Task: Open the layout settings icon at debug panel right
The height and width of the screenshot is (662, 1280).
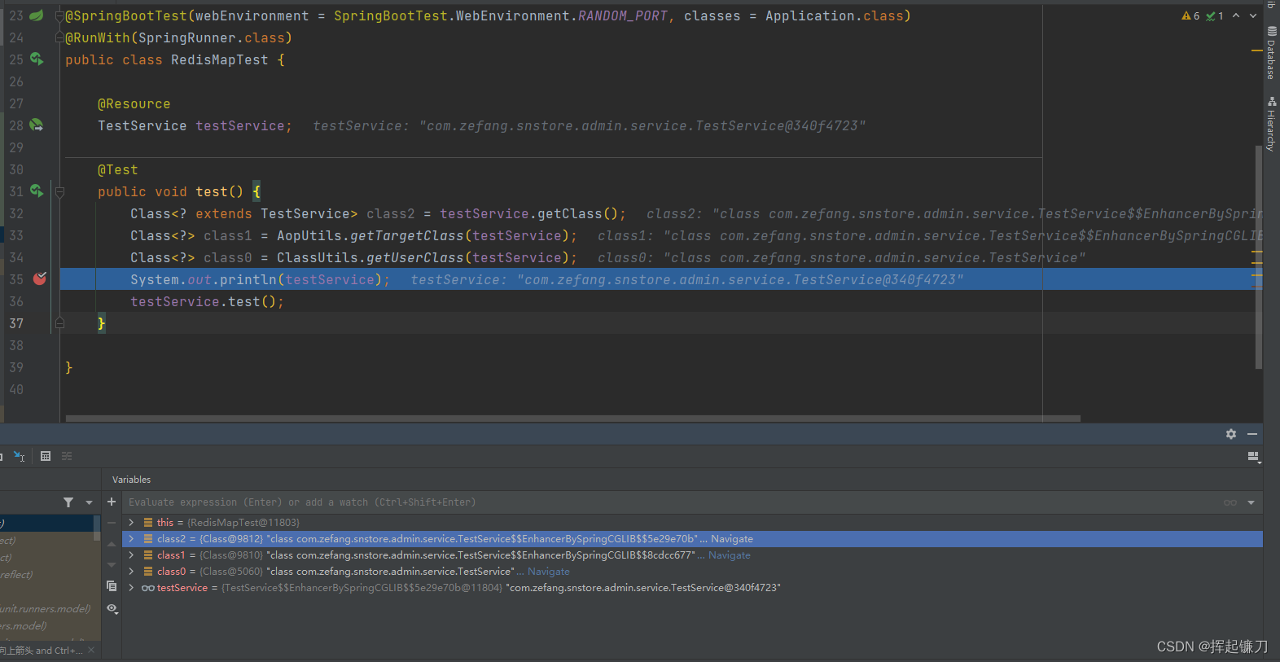Action: point(1254,457)
